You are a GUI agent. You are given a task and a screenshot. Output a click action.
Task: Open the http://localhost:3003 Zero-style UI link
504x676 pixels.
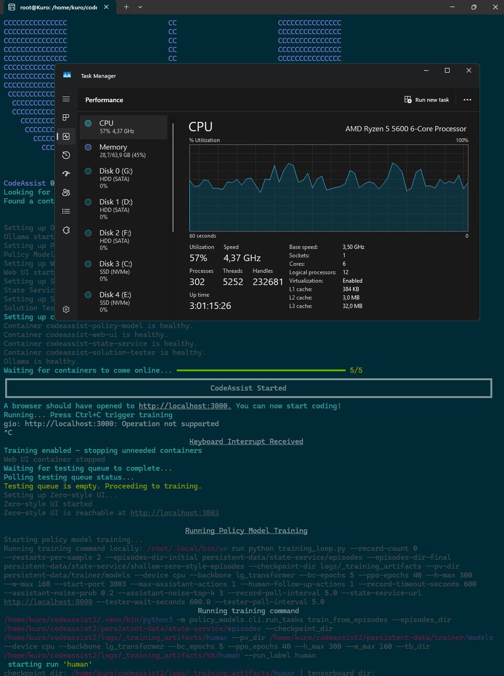click(175, 513)
